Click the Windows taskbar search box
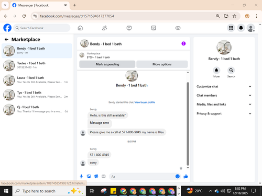 pos(49,191)
